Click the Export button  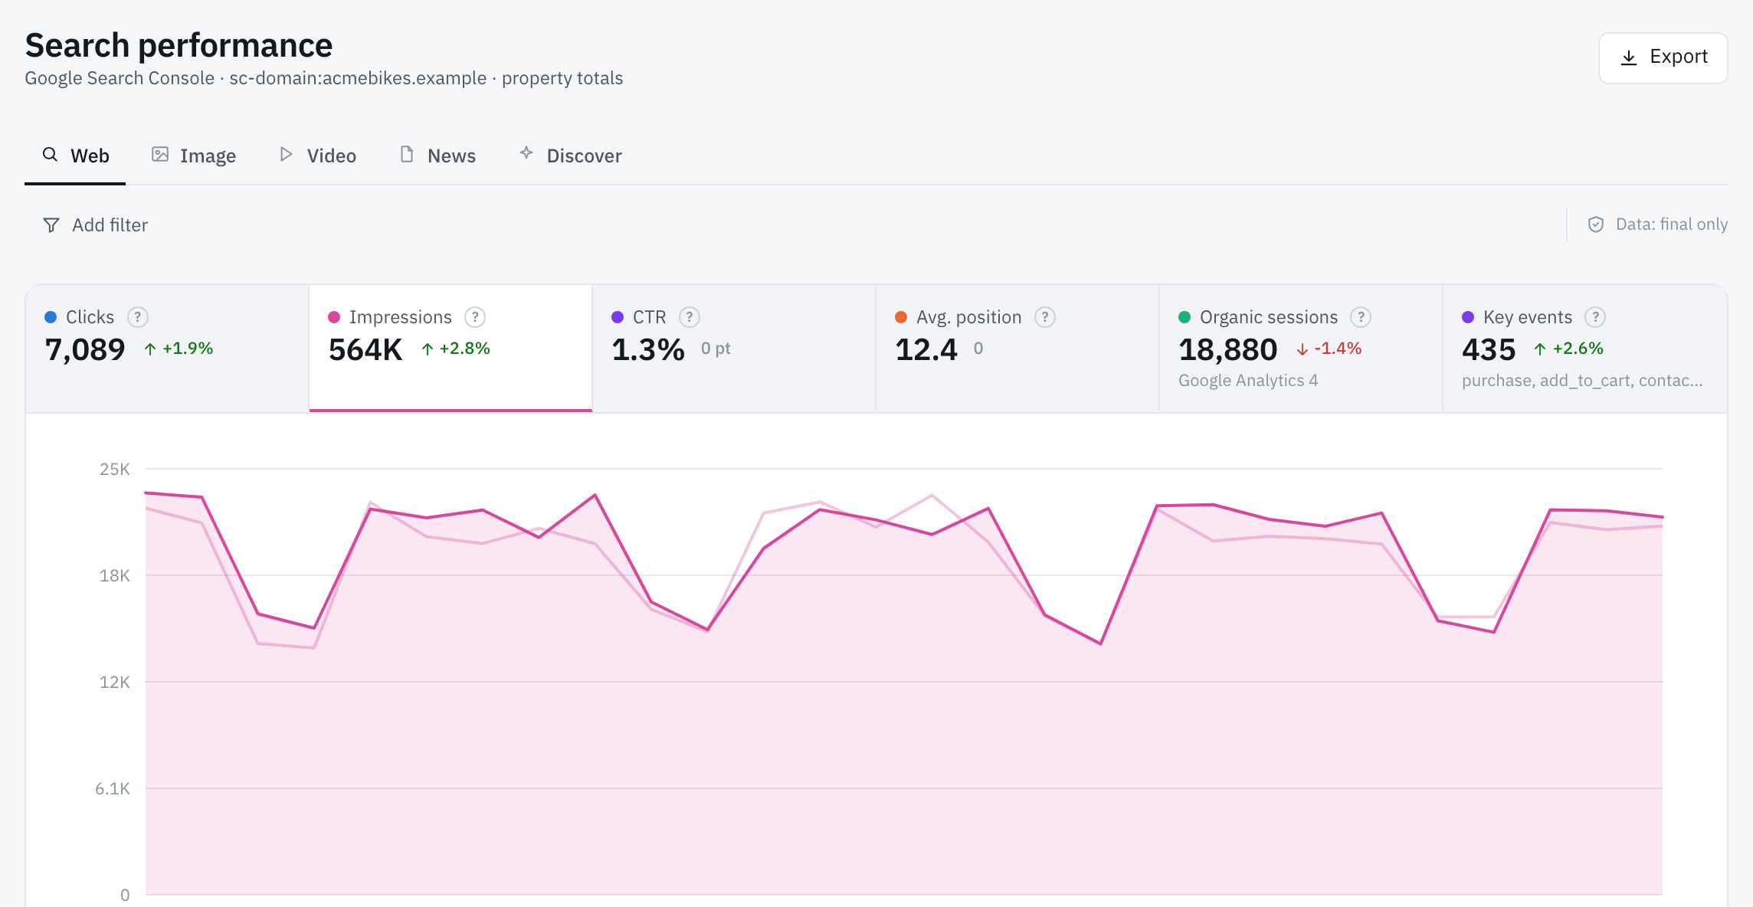[x=1663, y=57]
